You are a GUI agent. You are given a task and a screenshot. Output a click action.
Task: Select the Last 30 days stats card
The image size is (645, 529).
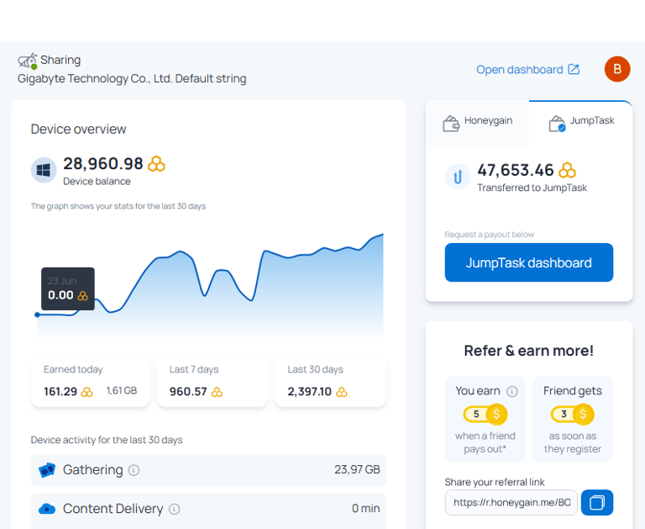(x=330, y=382)
